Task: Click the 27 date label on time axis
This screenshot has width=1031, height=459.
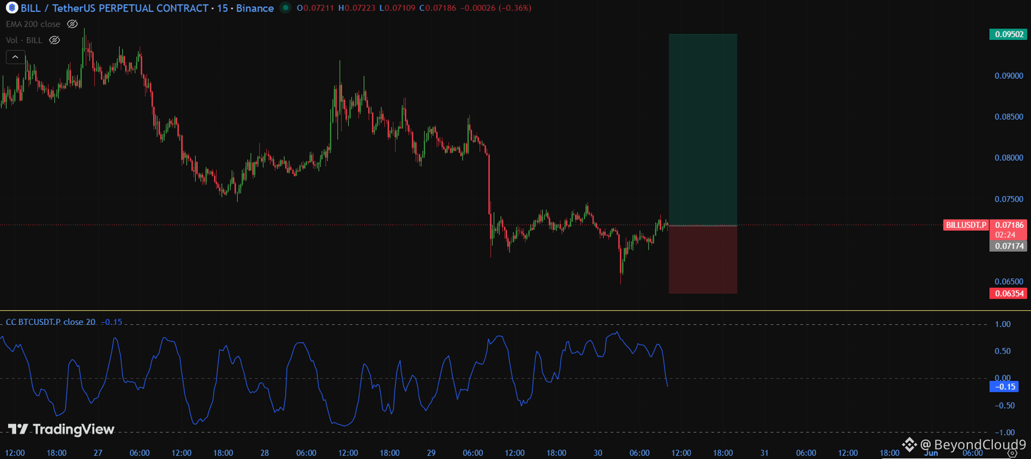Action: pyautogui.click(x=98, y=453)
